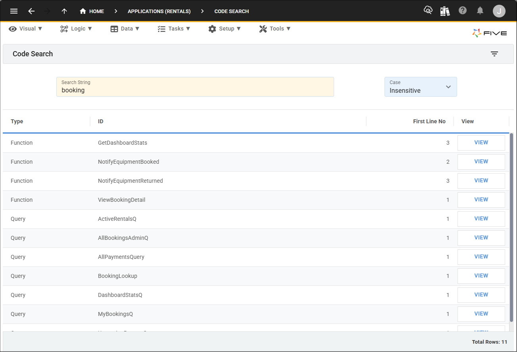The width and height of the screenshot is (517, 352).
Task: Open the help question mark icon
Action: [463, 11]
